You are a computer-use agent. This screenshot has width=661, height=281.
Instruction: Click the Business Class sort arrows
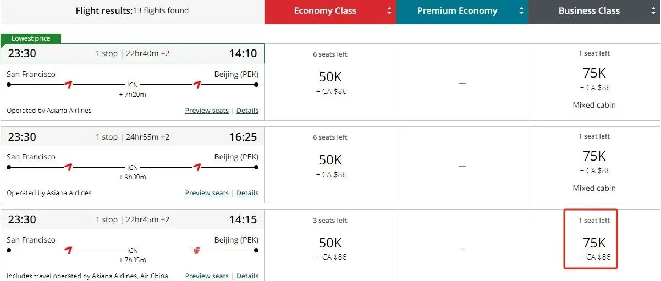click(654, 11)
